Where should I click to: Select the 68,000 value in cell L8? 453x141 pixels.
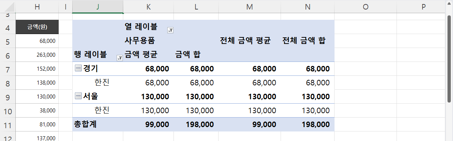196,82
